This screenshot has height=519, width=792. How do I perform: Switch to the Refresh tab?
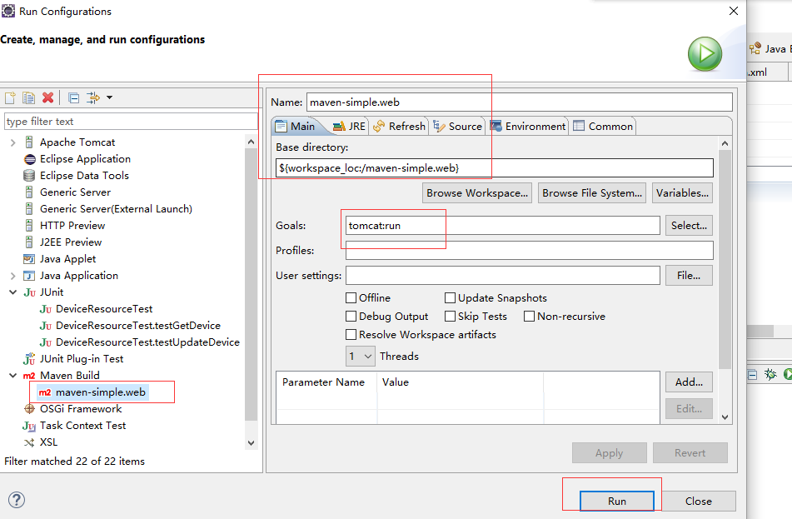click(x=399, y=127)
